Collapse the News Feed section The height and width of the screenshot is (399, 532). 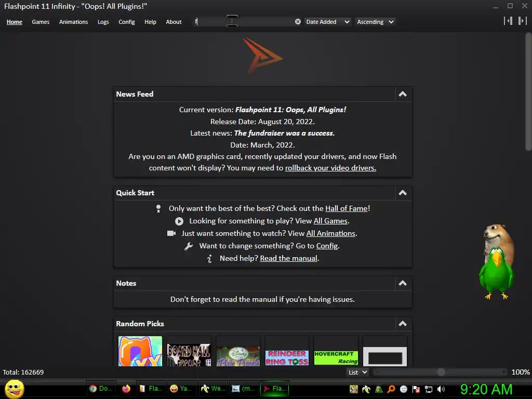403,94
